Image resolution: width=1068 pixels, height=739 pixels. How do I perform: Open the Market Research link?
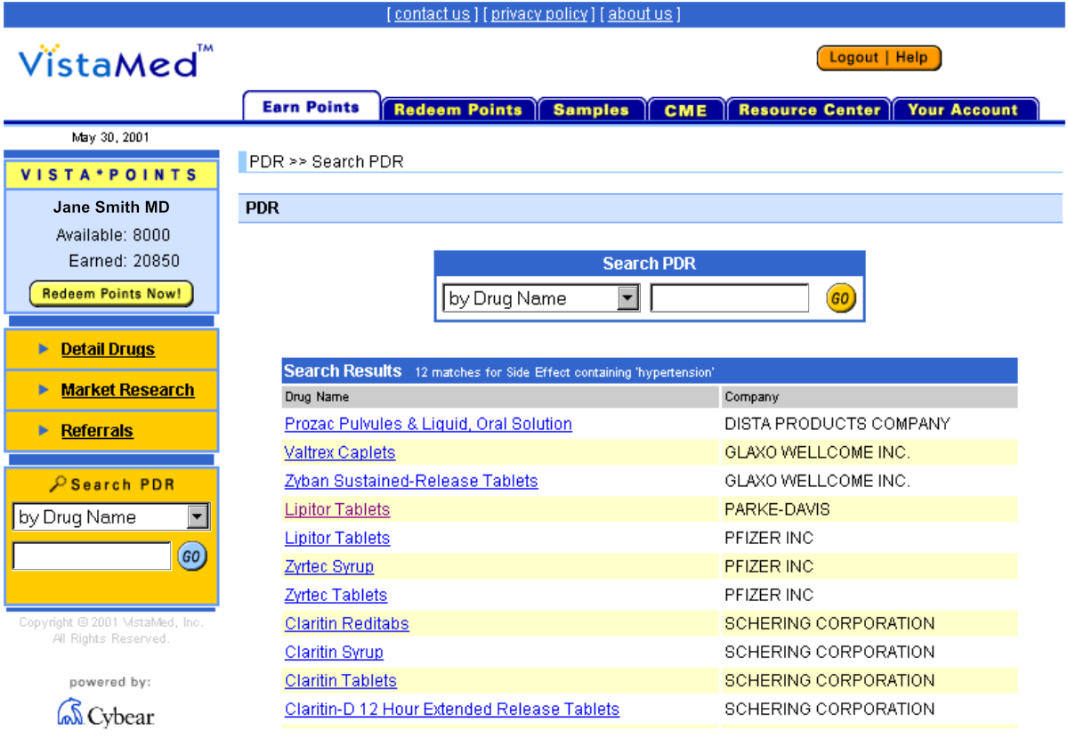coord(127,390)
